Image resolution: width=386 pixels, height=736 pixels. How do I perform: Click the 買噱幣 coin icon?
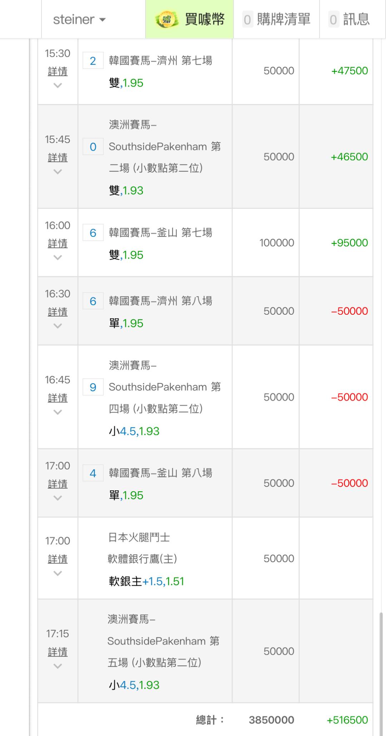click(167, 19)
